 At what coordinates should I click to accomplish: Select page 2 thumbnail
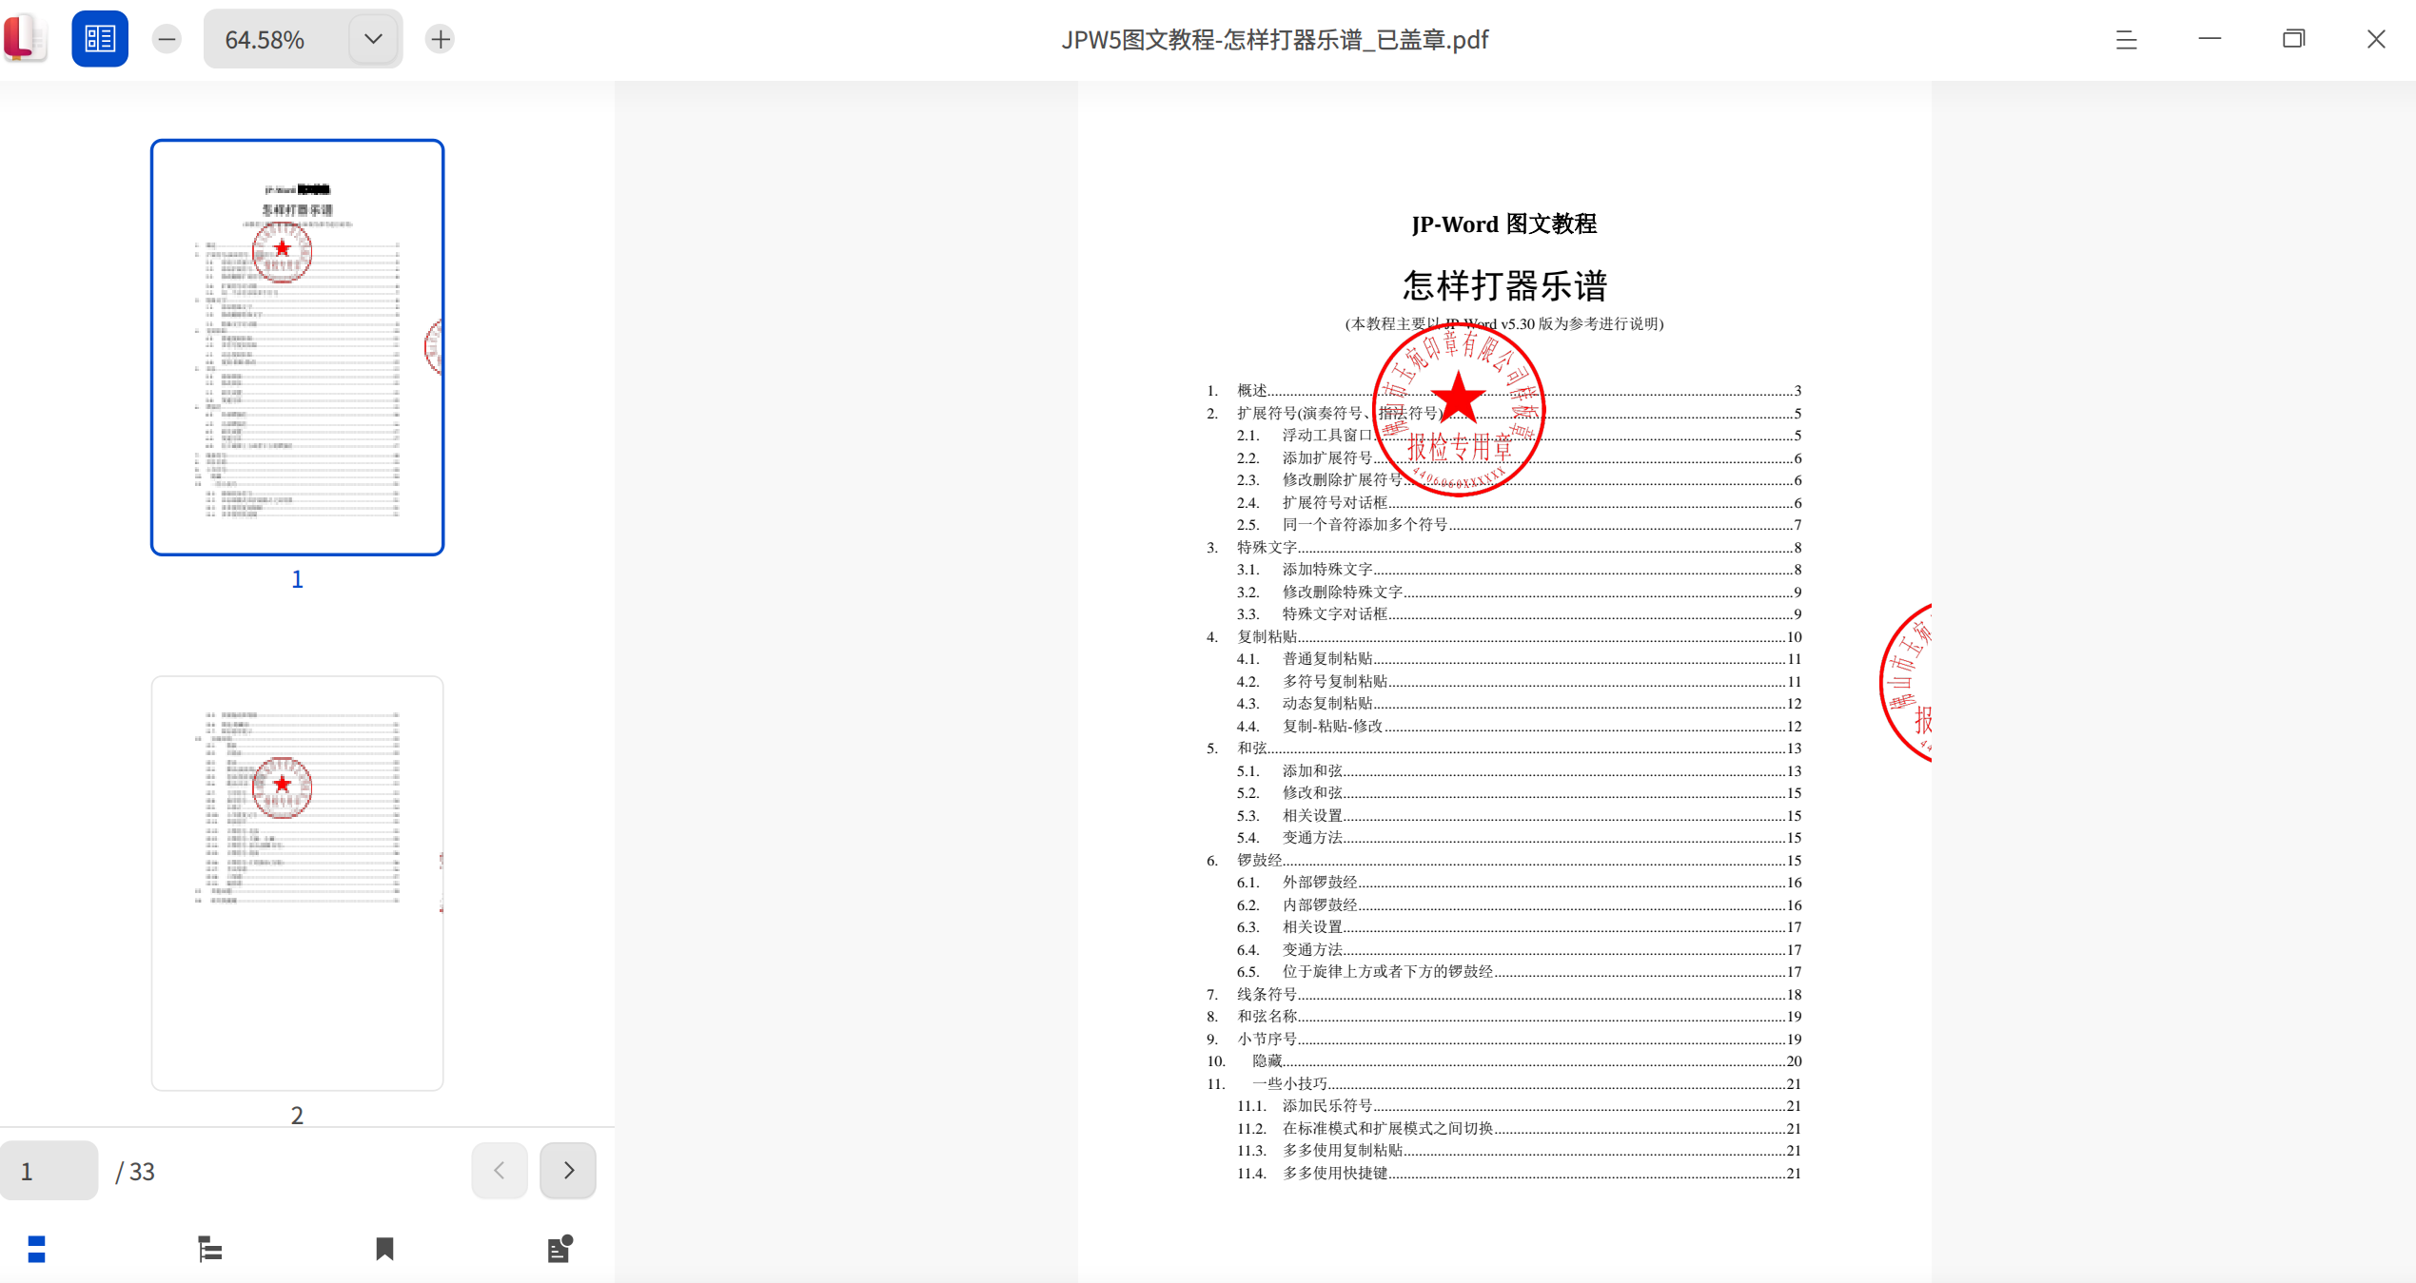297,883
